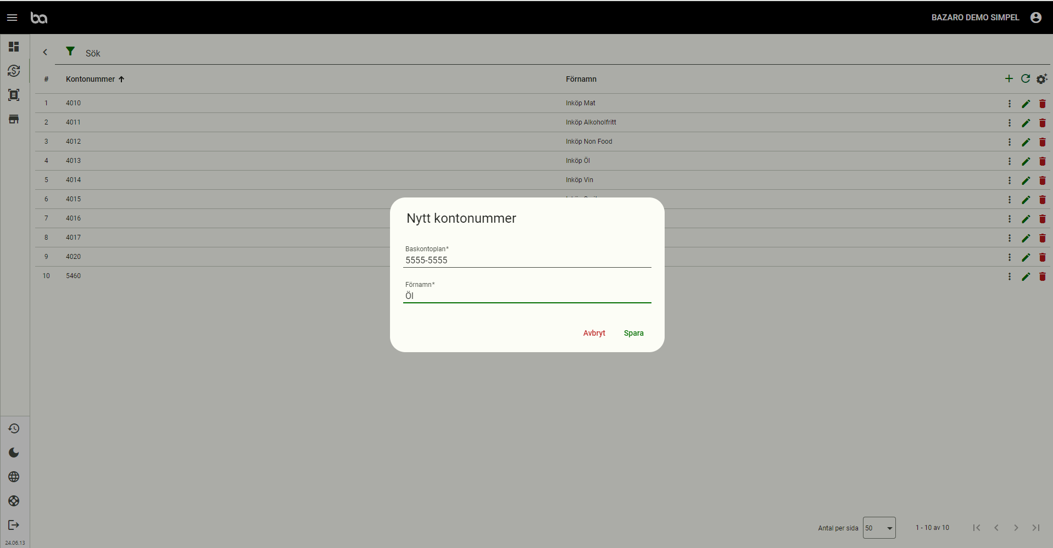
Task: Select the 4016 account number cell
Action: click(74, 218)
